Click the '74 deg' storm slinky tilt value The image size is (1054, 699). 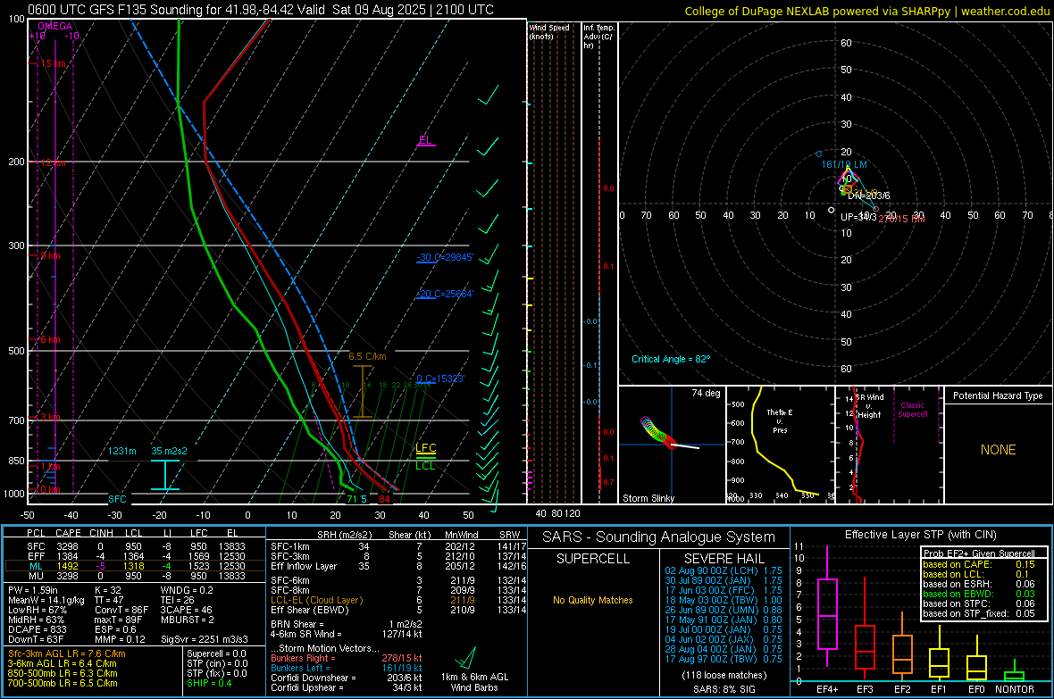(705, 393)
